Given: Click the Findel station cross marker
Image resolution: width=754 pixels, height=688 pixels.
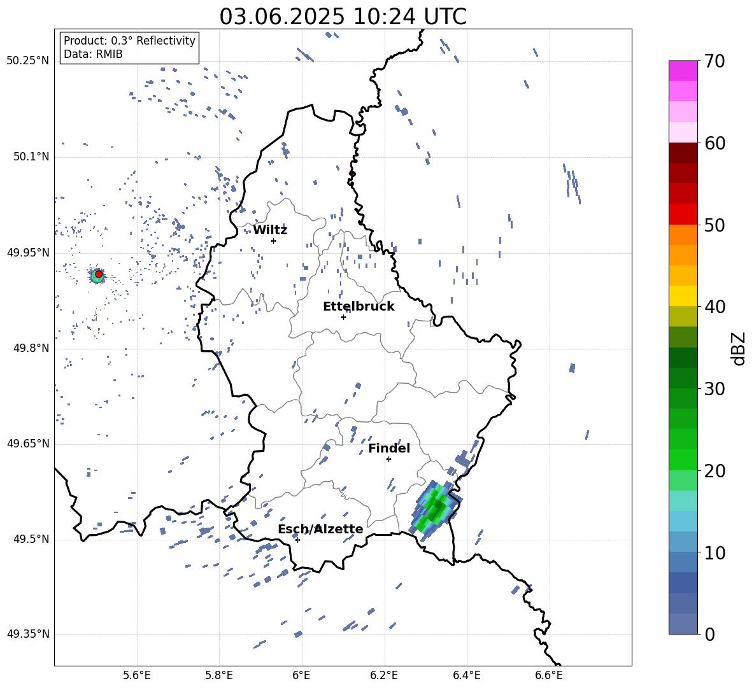Looking at the screenshot, I should [388, 460].
